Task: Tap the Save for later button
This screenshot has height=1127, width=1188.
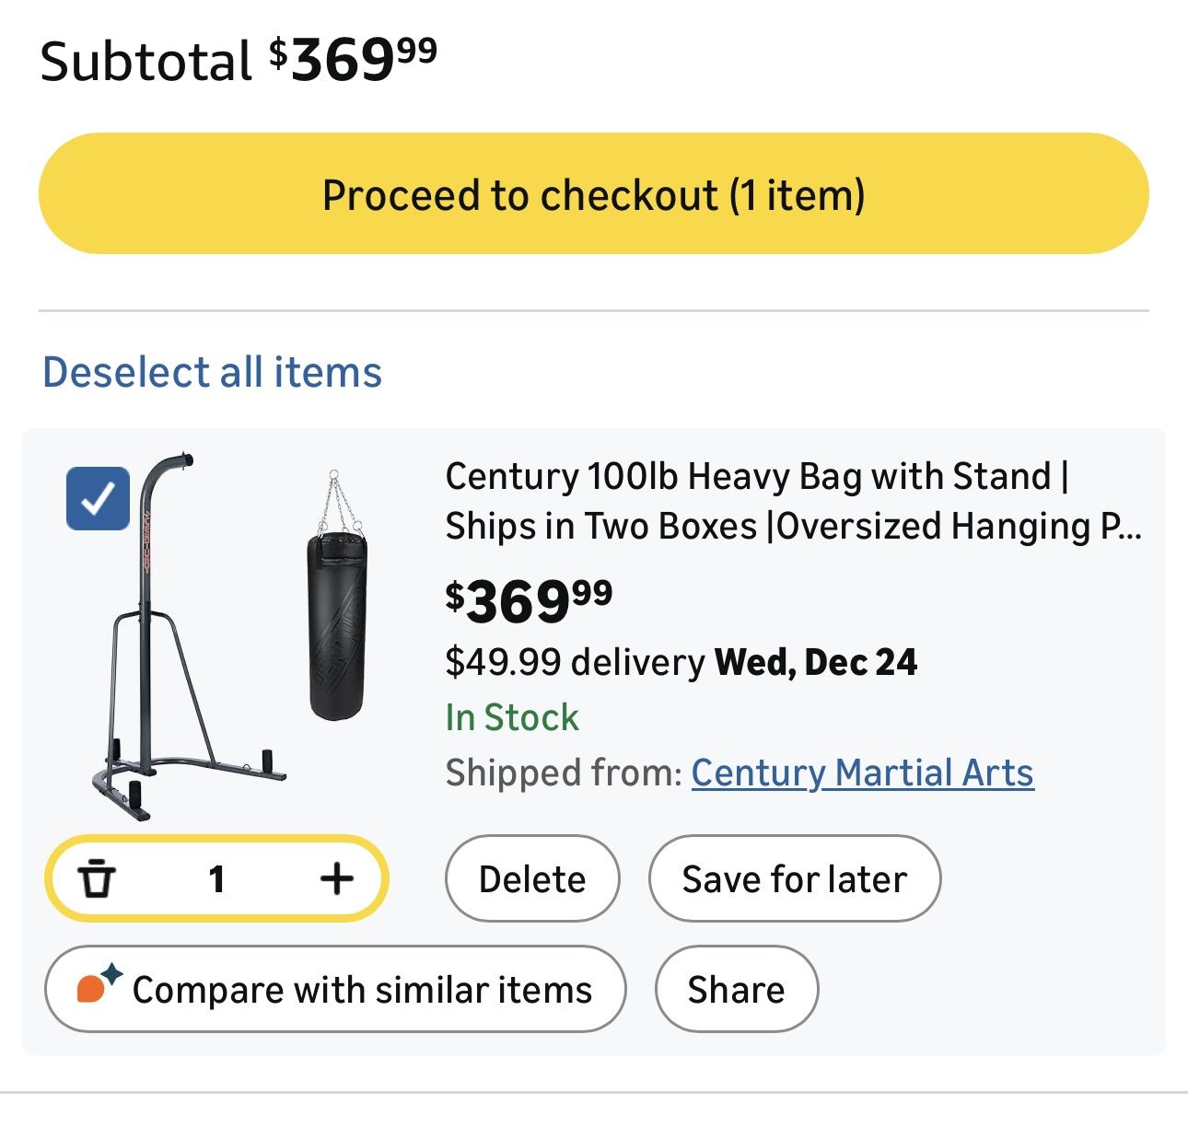Action: (x=794, y=879)
